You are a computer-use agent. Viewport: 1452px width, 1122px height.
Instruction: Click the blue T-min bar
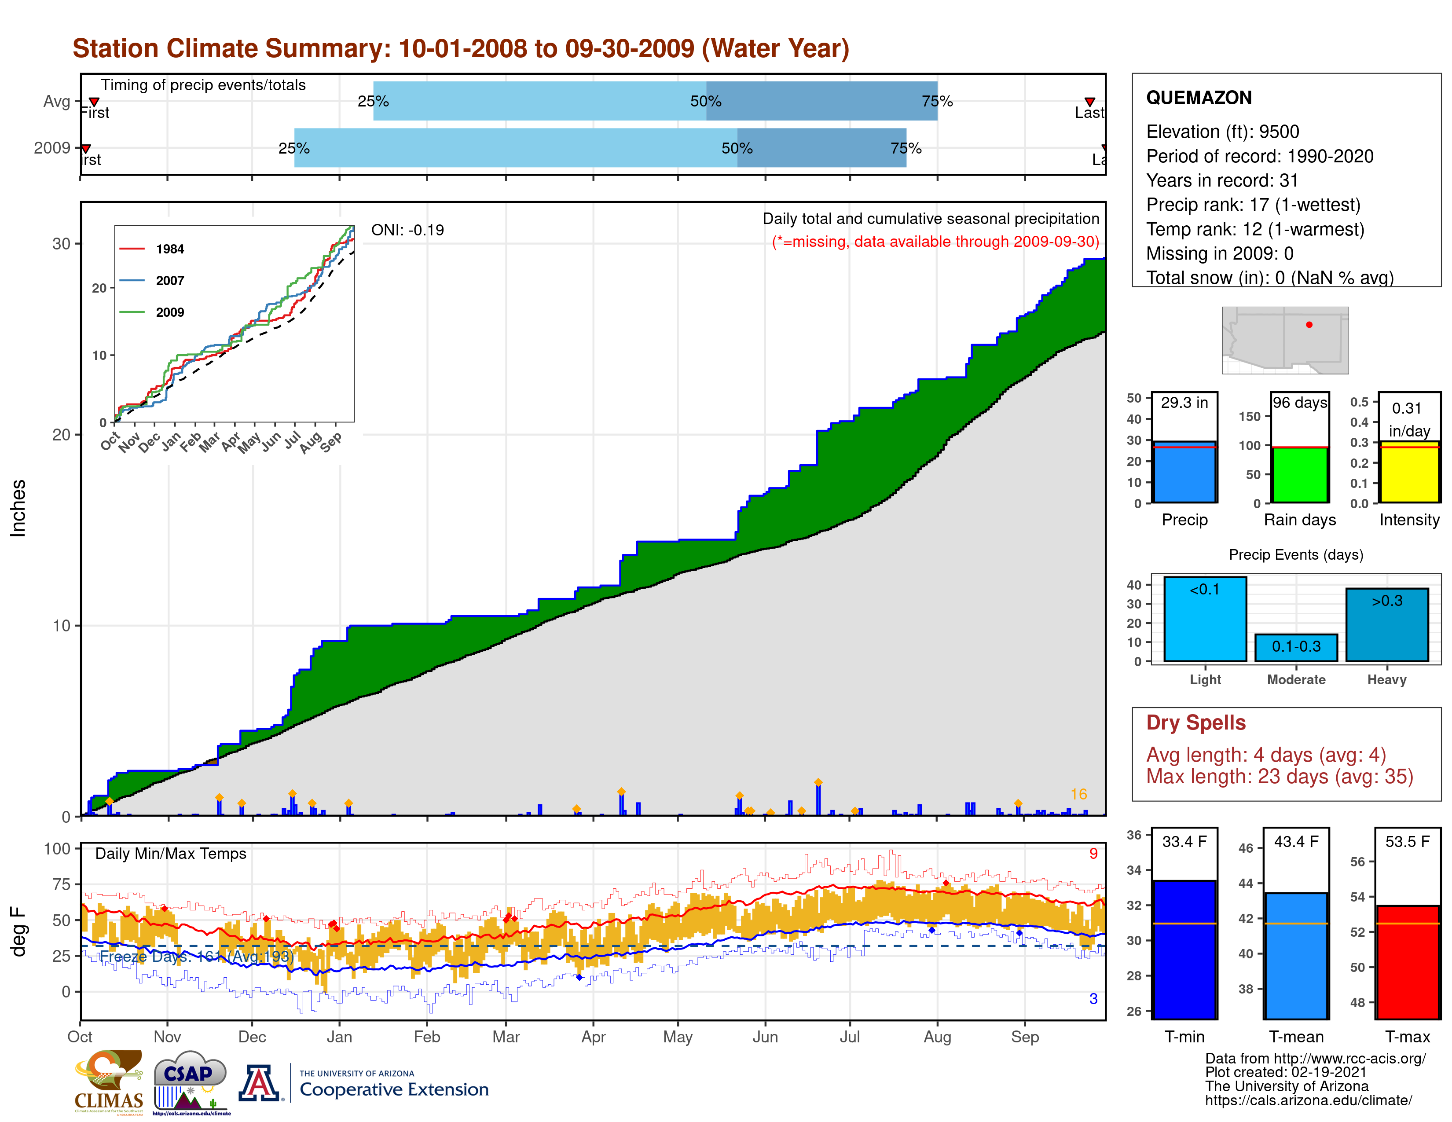1184,950
